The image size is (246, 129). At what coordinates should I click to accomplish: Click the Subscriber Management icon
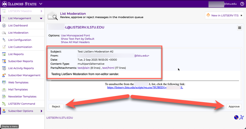coord(4,75)
